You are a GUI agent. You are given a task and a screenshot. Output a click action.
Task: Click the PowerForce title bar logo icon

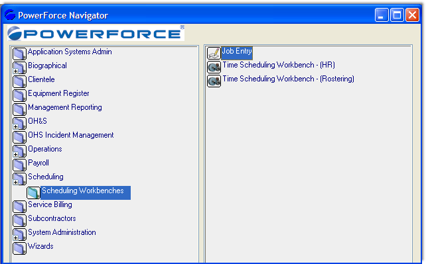pyautogui.click(x=10, y=15)
